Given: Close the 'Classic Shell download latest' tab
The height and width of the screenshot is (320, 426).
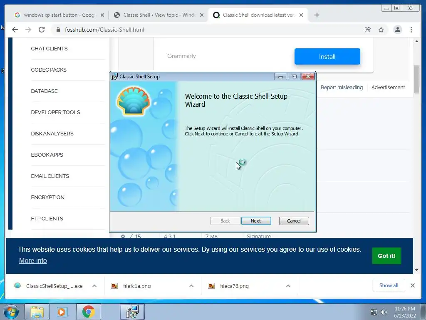Looking at the screenshot, I should click(x=301, y=15).
